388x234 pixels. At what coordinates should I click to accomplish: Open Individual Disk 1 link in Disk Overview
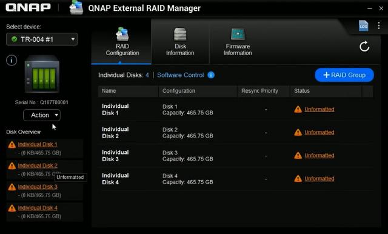point(38,144)
